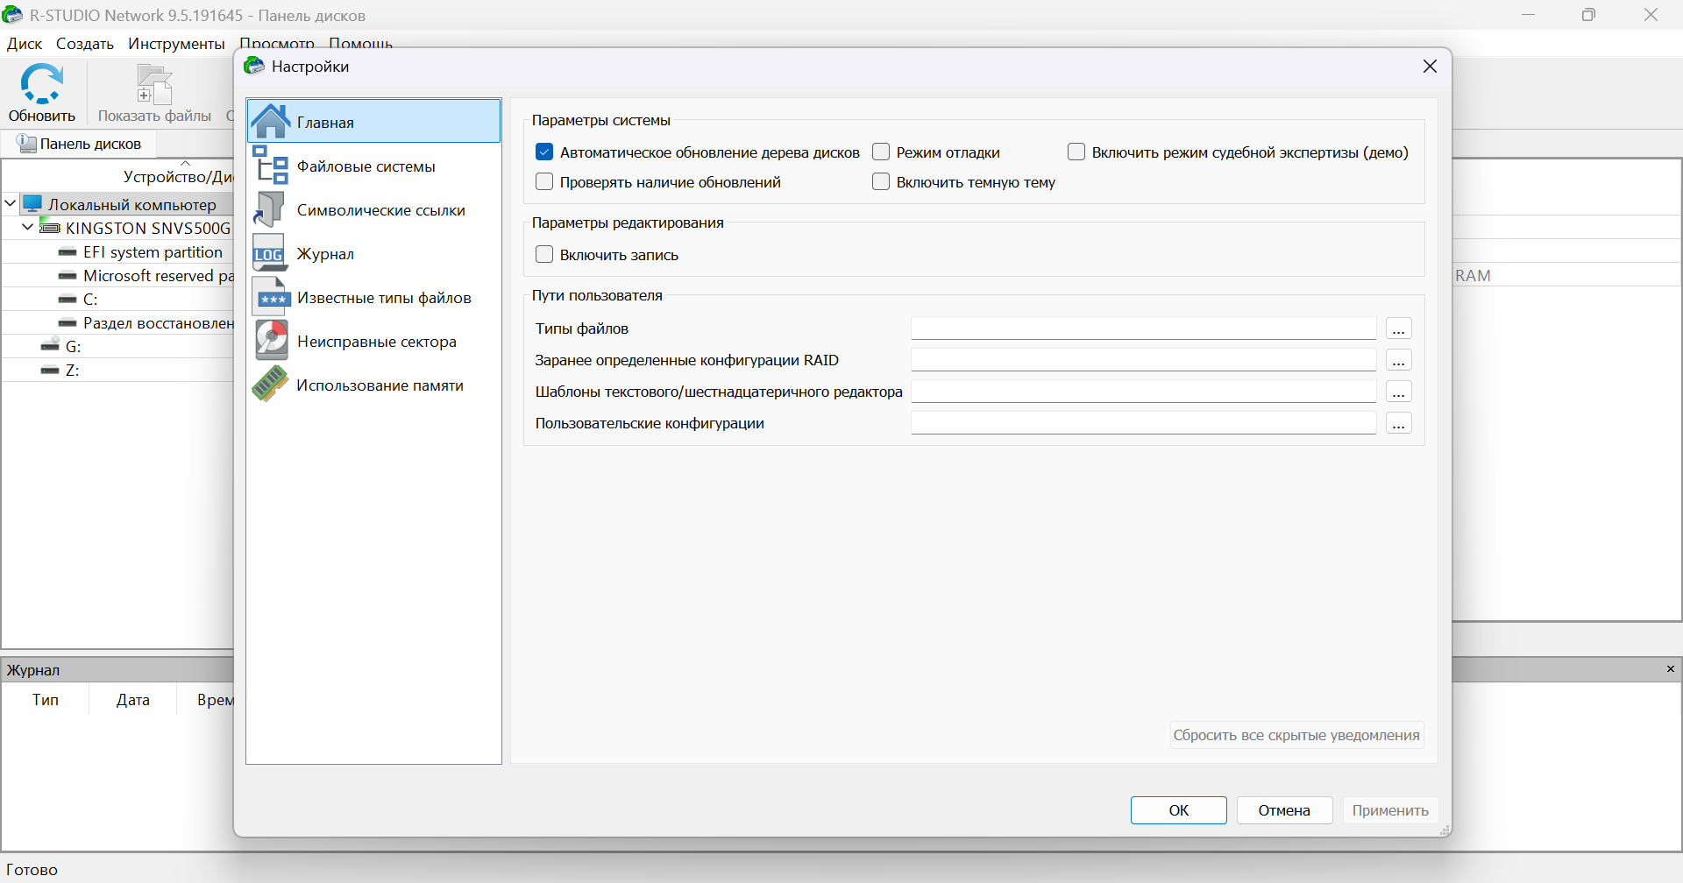Enable Включить темную тему checkbox
The width and height of the screenshot is (1683, 883).
pyautogui.click(x=881, y=182)
